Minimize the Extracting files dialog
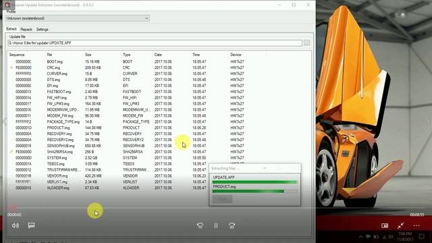The image size is (432, 243). click(265, 168)
